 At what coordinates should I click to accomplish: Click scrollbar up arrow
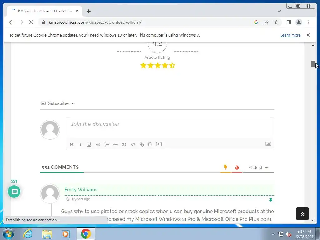[313, 45]
